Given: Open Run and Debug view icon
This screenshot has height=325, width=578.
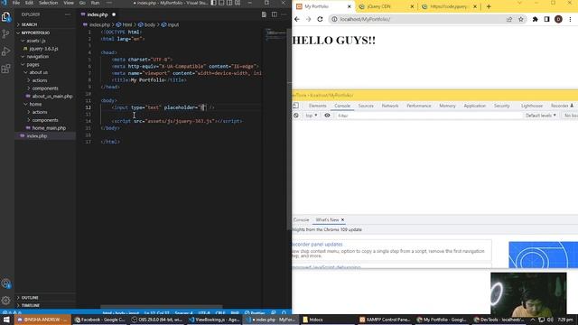Looking at the screenshot, I should click(6, 51).
